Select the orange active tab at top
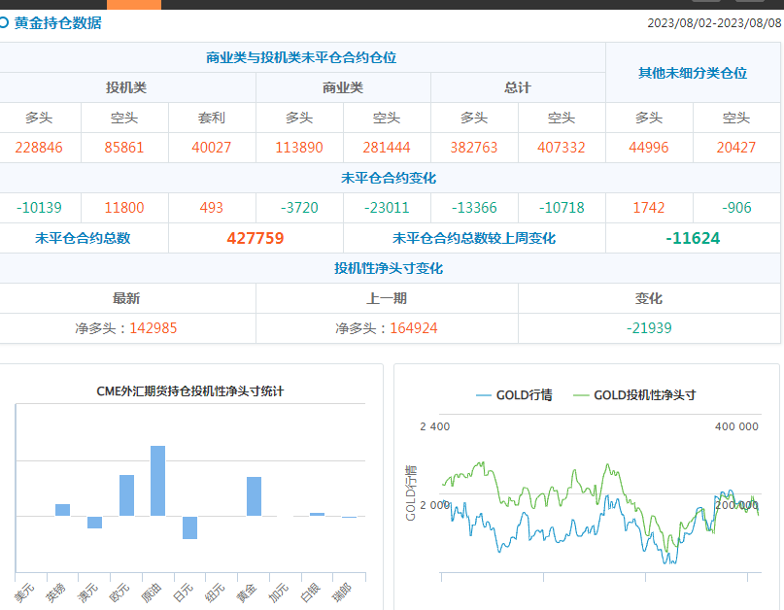Screen dimensions: 784x610 133,4
